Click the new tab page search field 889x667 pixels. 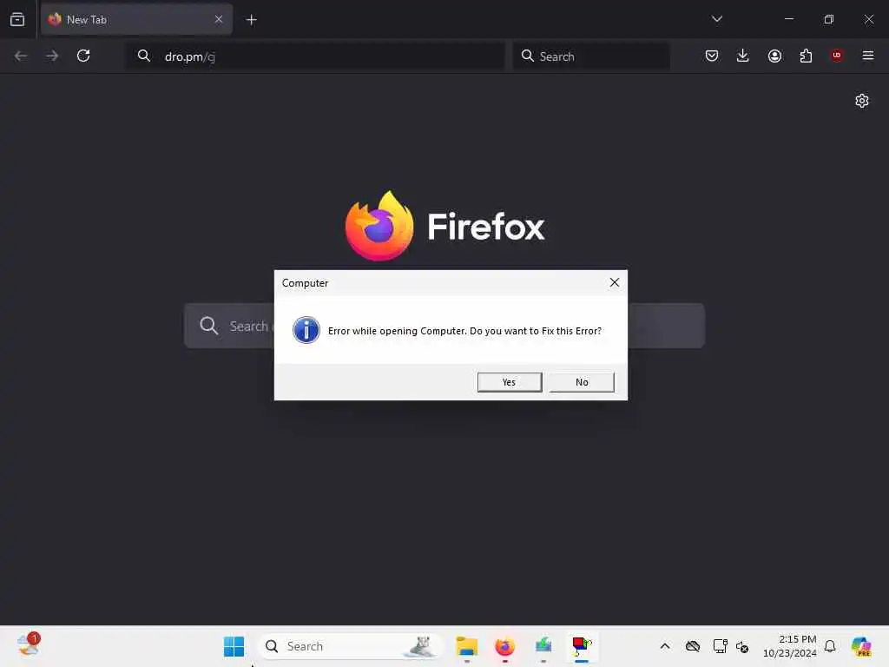point(444,326)
